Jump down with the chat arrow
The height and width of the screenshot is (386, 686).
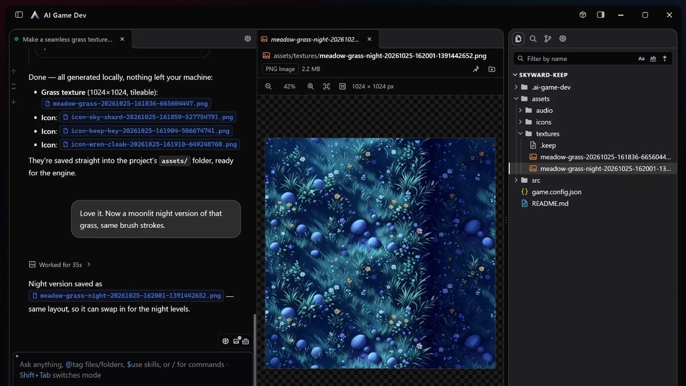[x=14, y=101]
